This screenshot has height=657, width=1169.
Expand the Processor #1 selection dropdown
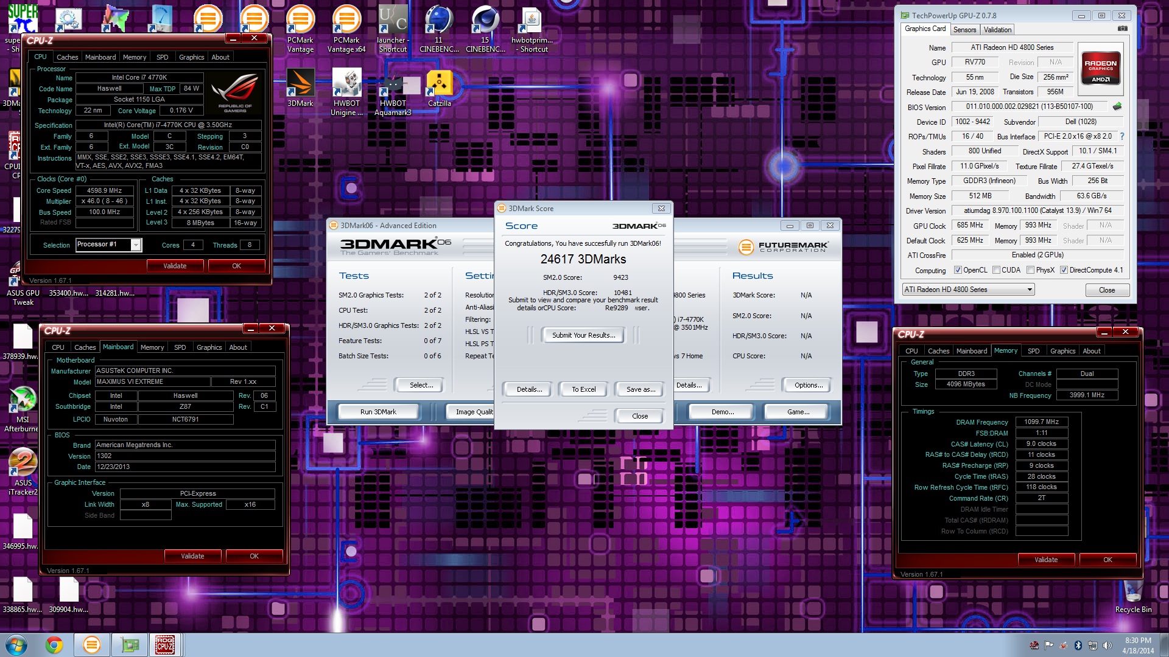point(136,245)
